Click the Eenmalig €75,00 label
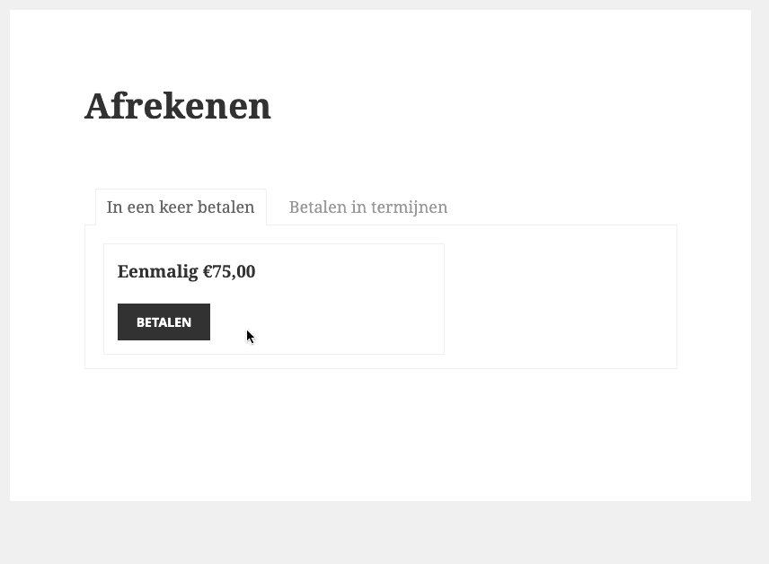 [x=186, y=271]
